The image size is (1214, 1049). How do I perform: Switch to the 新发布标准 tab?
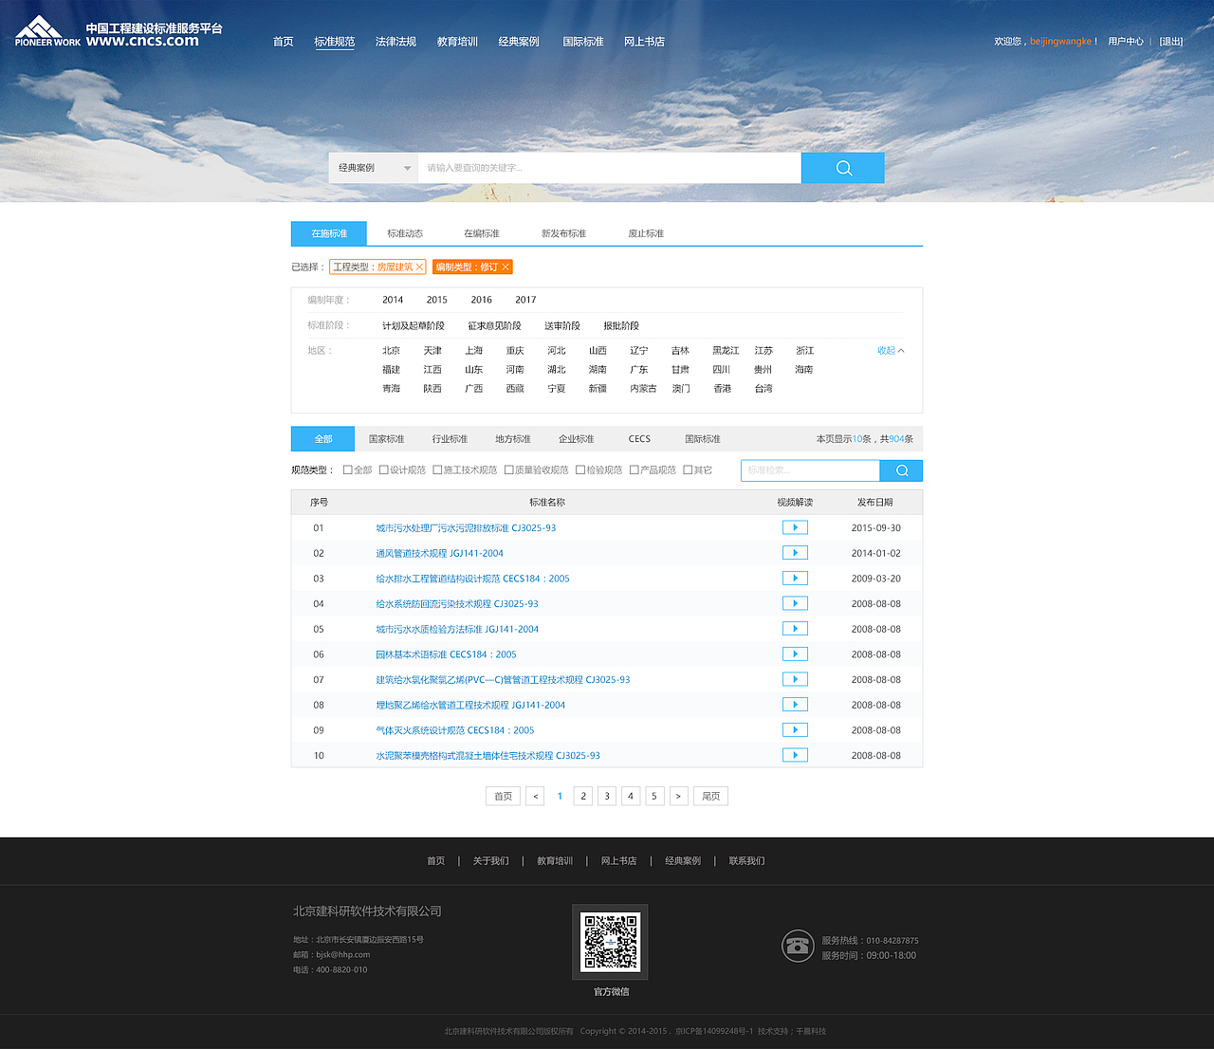(563, 233)
